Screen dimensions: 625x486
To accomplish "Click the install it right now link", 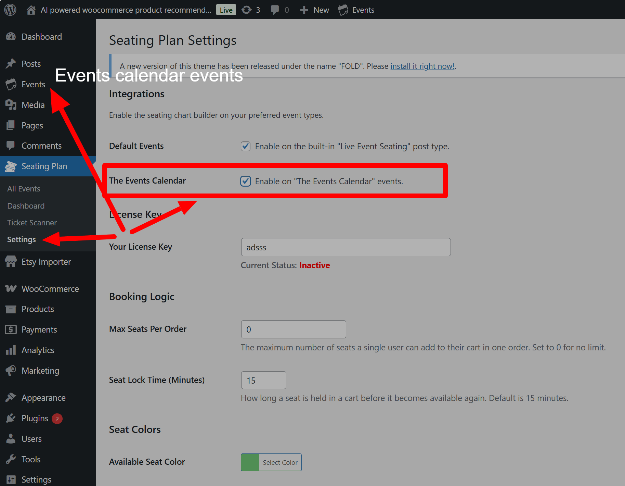I will (422, 66).
